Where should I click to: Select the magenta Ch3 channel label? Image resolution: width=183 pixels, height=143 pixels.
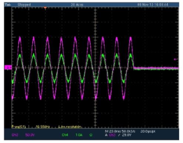pyautogui.click(x=15, y=135)
